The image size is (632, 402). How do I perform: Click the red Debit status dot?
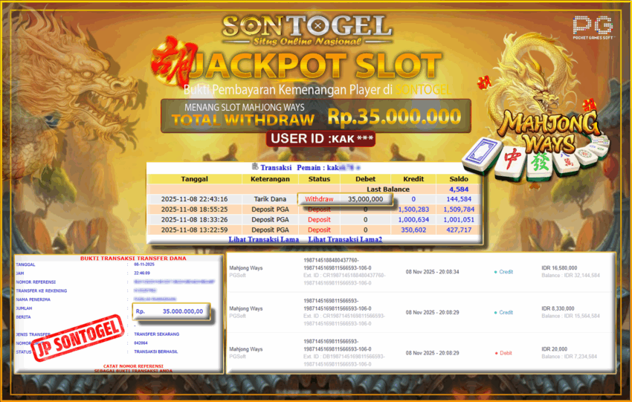pos(496,353)
